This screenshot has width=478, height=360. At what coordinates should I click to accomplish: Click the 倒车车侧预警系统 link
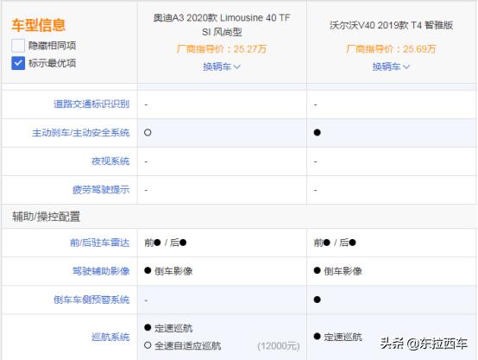click(91, 300)
